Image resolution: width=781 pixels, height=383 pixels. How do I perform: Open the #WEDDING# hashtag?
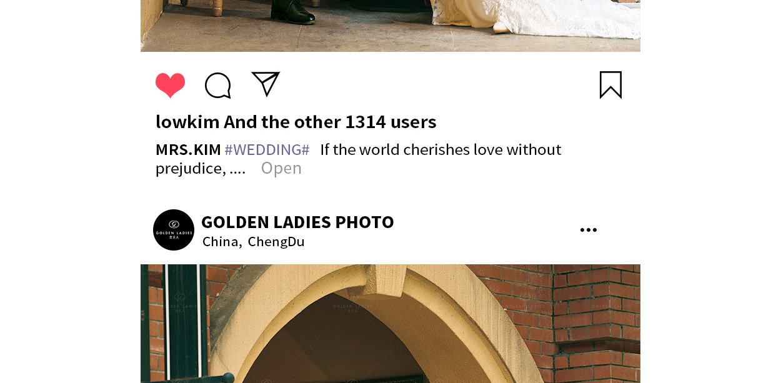click(x=267, y=150)
